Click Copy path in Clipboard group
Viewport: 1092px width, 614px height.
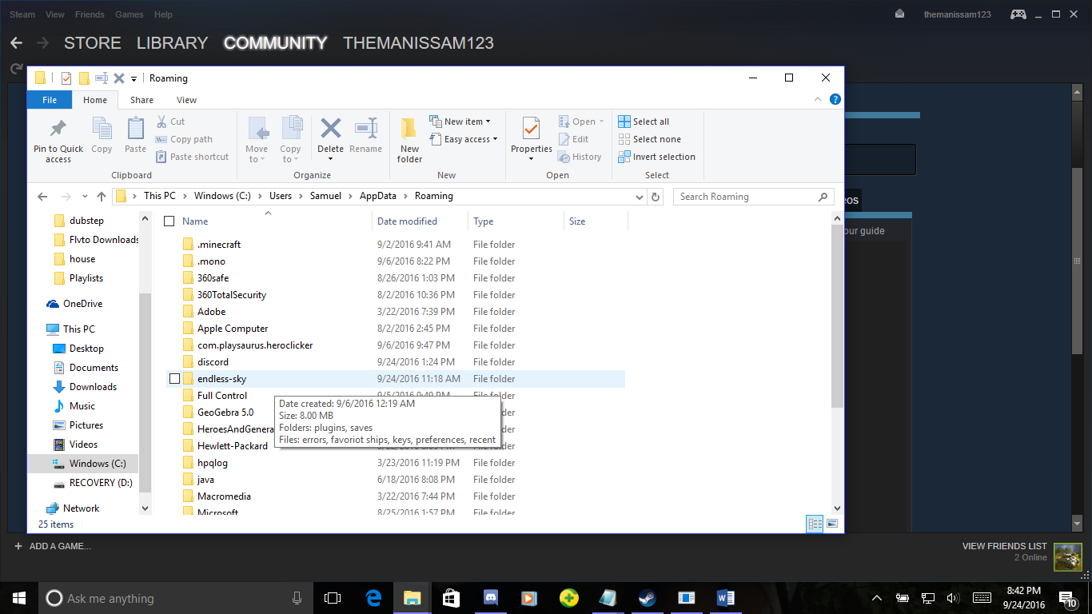tap(184, 139)
